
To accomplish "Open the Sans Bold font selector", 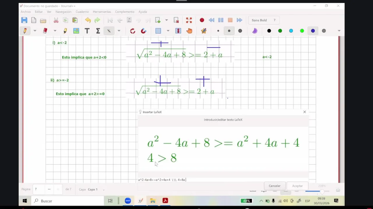I will point(264,20).
